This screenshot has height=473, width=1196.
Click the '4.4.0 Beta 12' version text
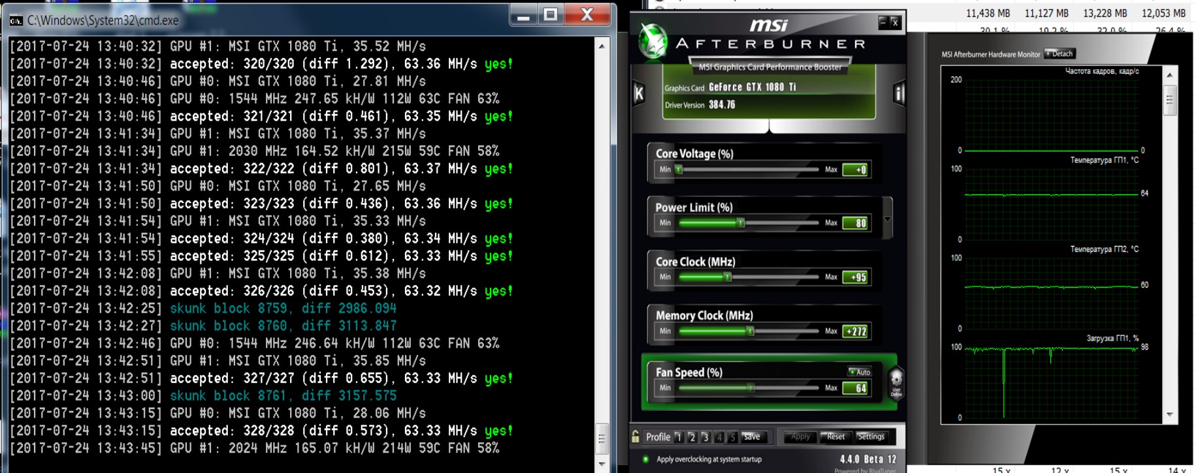pyautogui.click(x=868, y=459)
